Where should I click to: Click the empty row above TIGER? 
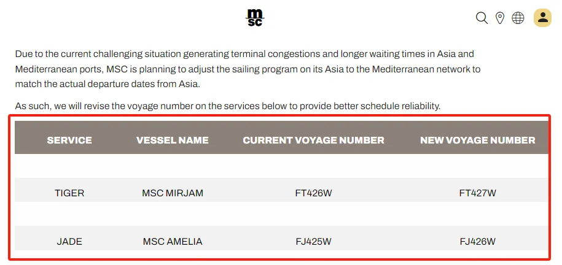pyautogui.click(x=281, y=166)
